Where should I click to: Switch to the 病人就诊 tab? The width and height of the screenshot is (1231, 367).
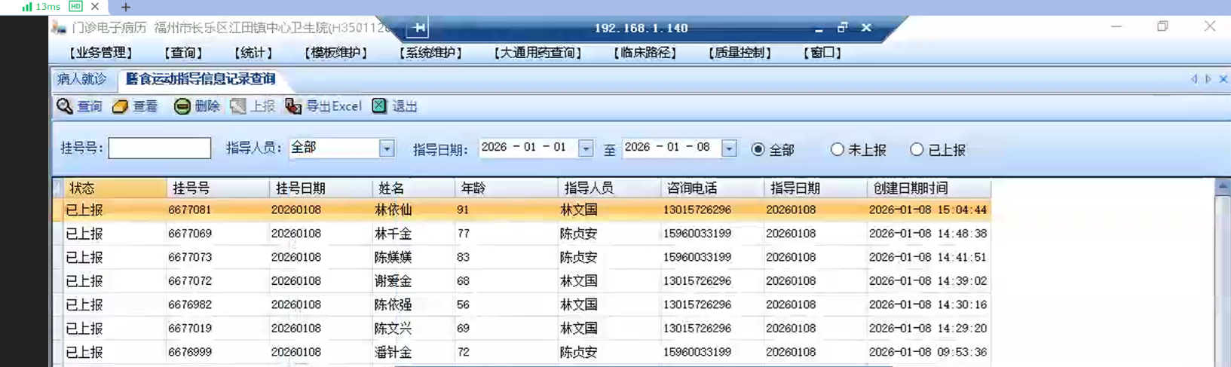point(82,79)
